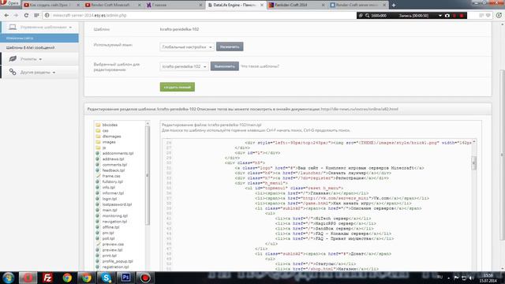The image size is (505, 284).
Task: Close the DataLife Engine tab
Action: [262, 6]
